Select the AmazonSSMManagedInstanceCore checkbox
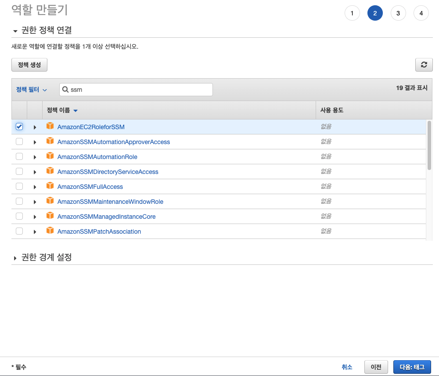439x376 pixels. tap(19, 216)
